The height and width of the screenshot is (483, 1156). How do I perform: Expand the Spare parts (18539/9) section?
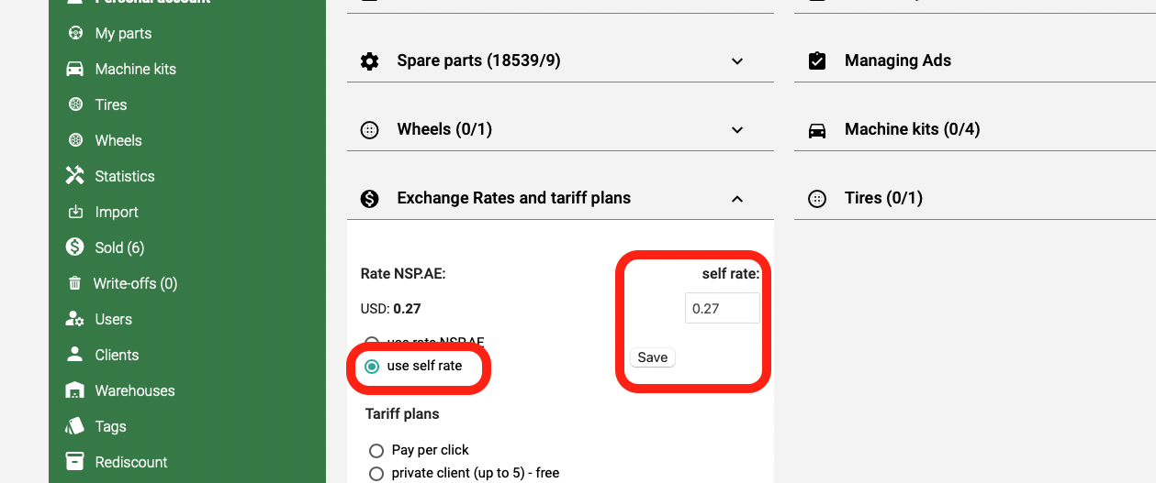[736, 61]
